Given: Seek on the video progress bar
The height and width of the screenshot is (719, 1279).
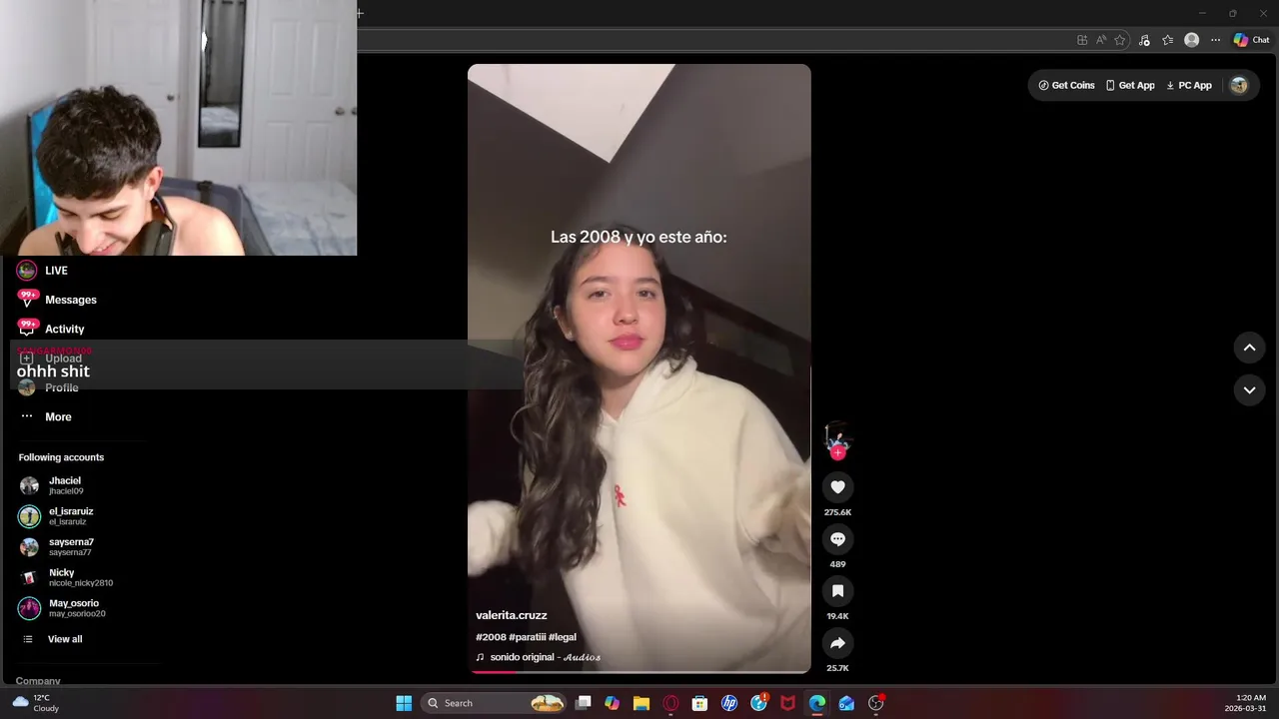Looking at the screenshot, I should point(639,671).
